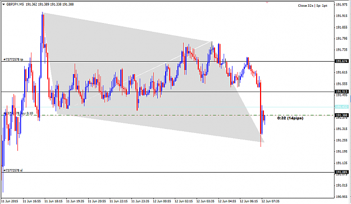Screen dimensions: 351x204
Task: Click the stop-loss price tag on price scale
Action: click(341, 172)
